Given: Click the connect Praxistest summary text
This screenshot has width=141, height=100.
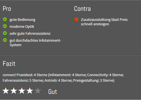Looking at the screenshot, I should click(63, 77).
